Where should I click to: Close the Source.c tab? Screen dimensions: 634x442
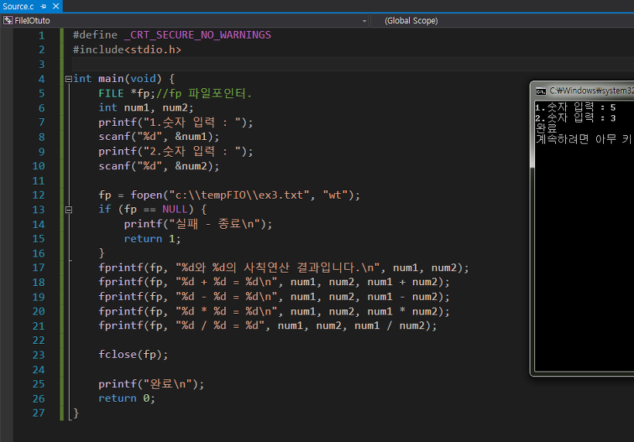point(56,6)
